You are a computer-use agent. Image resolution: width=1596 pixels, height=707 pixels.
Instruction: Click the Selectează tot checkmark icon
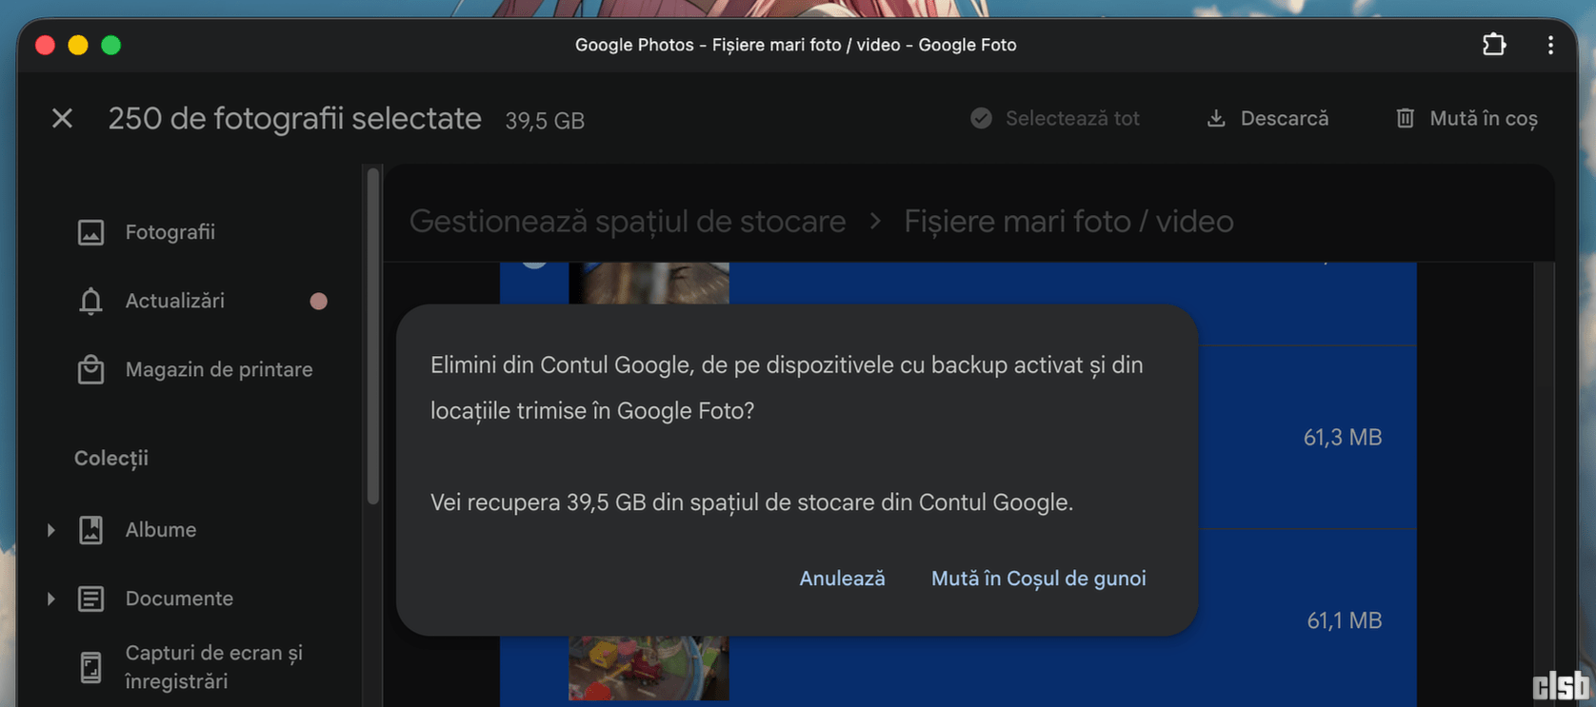tap(981, 119)
